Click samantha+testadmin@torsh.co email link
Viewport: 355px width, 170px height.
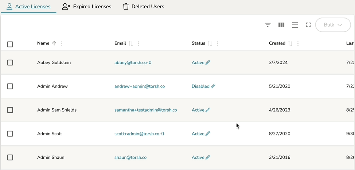point(145,110)
